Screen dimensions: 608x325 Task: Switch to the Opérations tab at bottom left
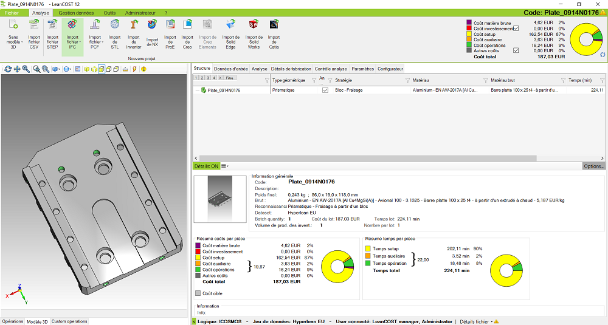click(12, 321)
